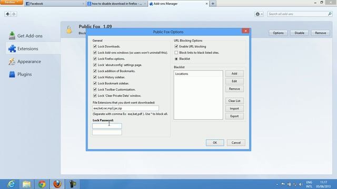Click the last pinned taskbar app icon
Image resolution: width=337 pixels, height=189 pixels.
tap(73, 184)
